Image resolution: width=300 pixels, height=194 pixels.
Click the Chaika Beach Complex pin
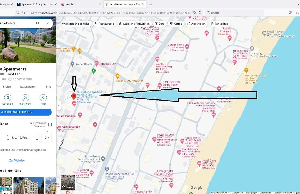214,114
